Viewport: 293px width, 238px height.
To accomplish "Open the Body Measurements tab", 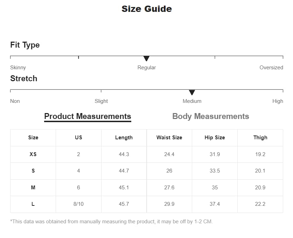I will click(210, 117).
